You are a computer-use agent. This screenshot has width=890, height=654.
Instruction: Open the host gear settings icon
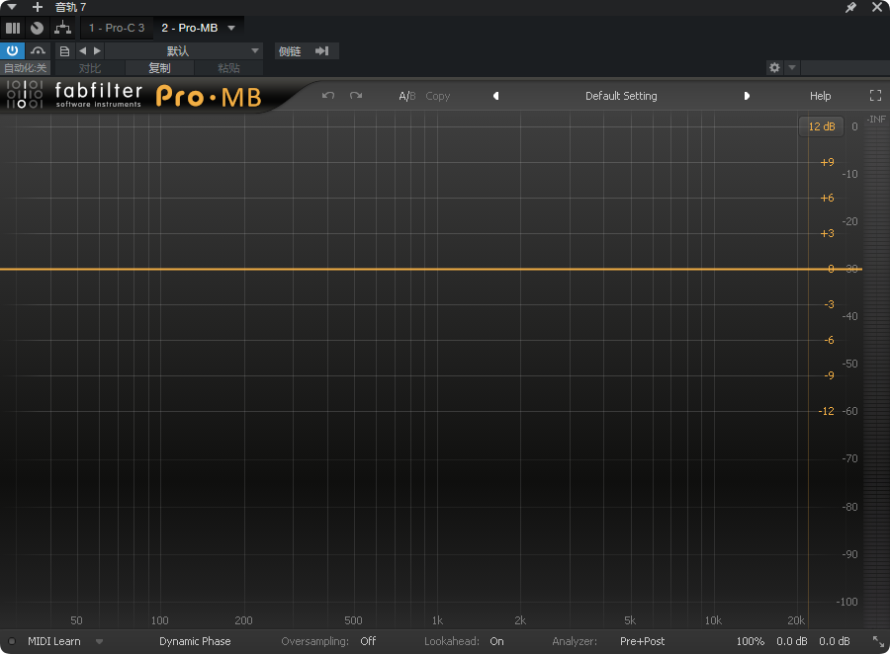774,67
